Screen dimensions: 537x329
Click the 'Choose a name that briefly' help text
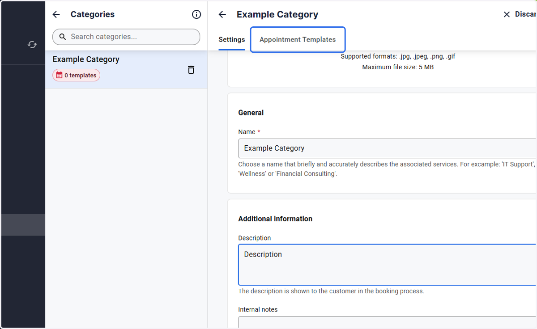pyautogui.click(x=387, y=169)
